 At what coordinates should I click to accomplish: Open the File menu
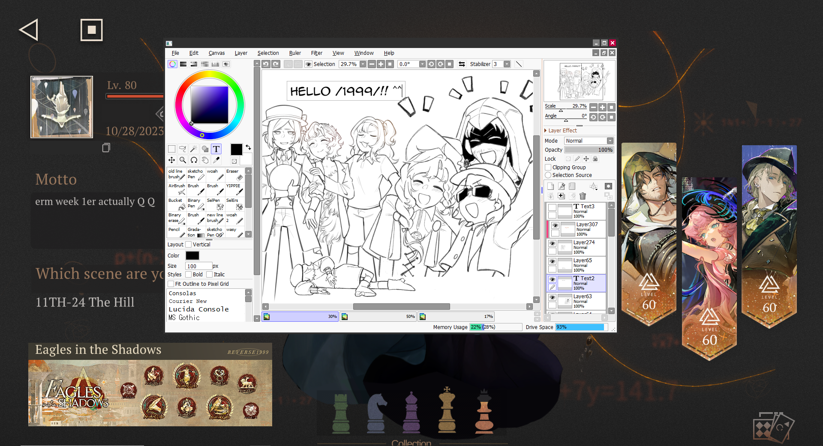tap(175, 53)
